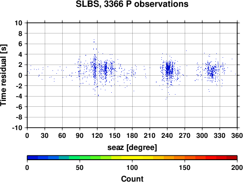Image resolution: width=243 pixels, height=182 pixels.
Task: Click the x-axis tick label 120
Action: click(x=97, y=135)
